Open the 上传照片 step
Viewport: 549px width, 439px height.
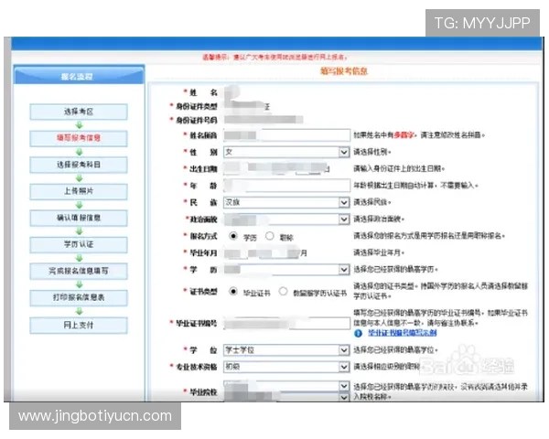pos(79,191)
